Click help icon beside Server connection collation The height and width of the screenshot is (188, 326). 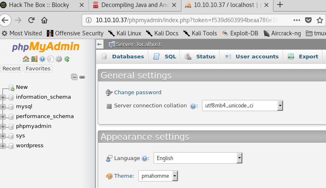click(x=194, y=106)
